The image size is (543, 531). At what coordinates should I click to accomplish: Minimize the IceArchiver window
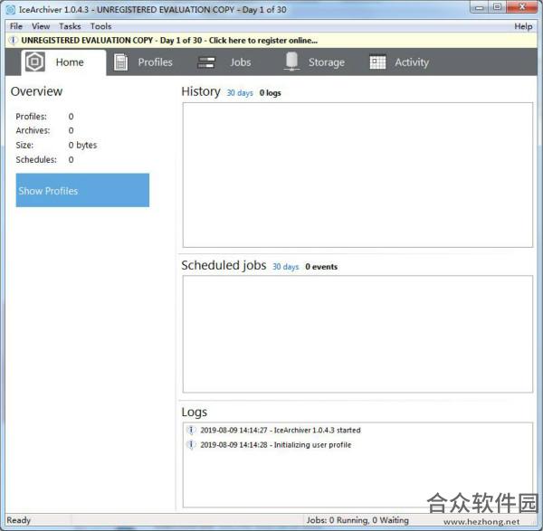[480, 7]
